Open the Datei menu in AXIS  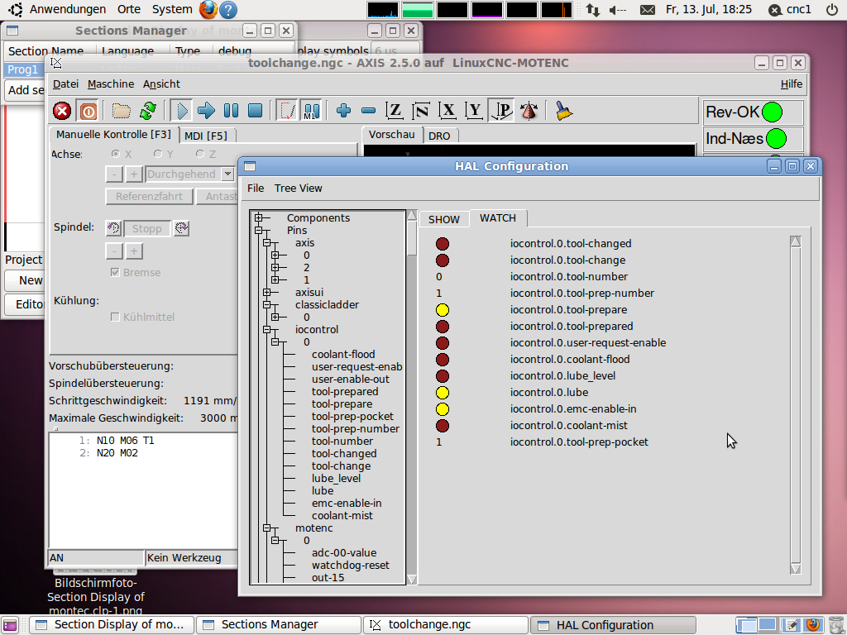[65, 84]
